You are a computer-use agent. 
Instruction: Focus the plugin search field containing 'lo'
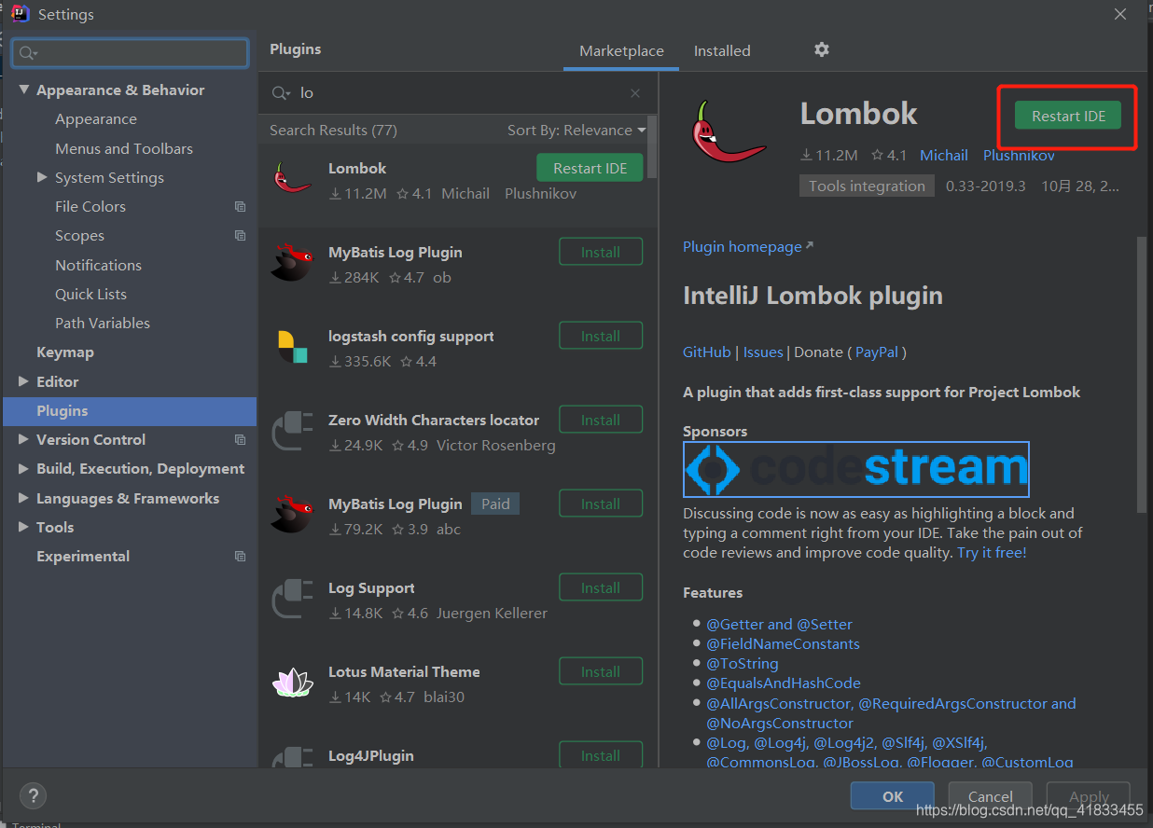click(x=457, y=93)
